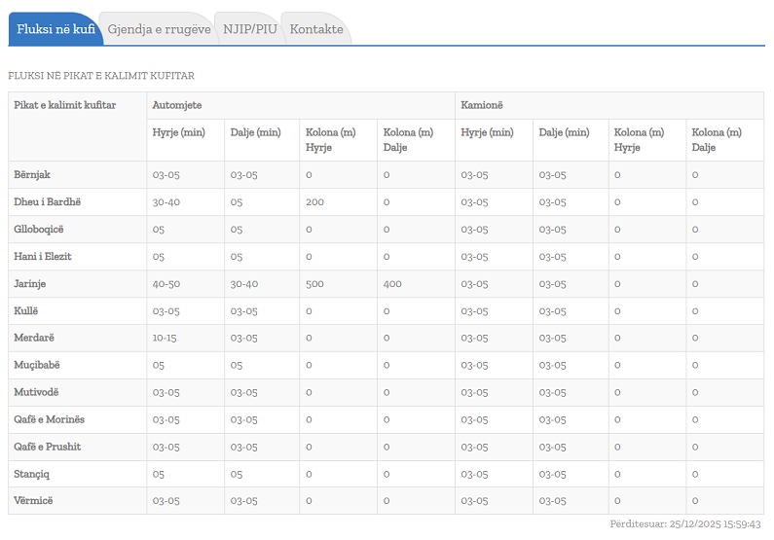This screenshot has height=540, width=774.
Task: Click Jarinje exit queue value 400
Action: [392, 284]
